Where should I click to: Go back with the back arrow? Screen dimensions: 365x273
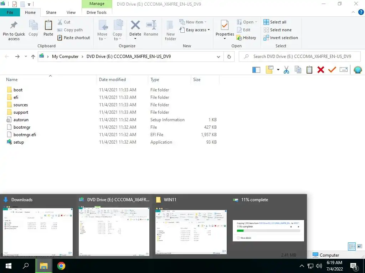pos(7,57)
